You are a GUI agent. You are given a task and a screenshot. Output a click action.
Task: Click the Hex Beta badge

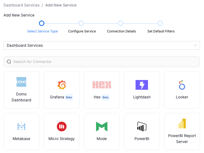(x=106, y=97)
